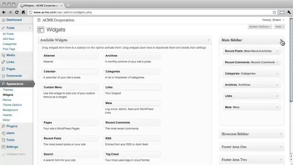Click the Dashboard icon in the sidebar

pyautogui.click(x=3, y=20)
